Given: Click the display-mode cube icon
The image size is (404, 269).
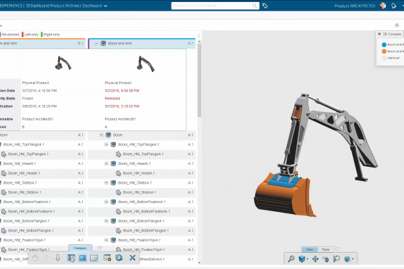Looking at the screenshot, I should 347,259.
